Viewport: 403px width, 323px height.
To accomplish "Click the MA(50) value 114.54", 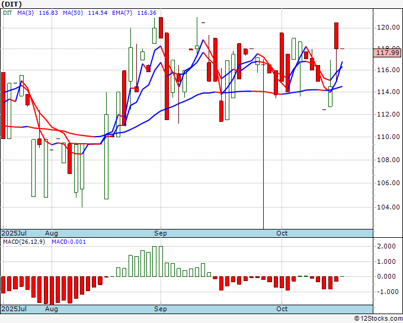I will (98, 13).
